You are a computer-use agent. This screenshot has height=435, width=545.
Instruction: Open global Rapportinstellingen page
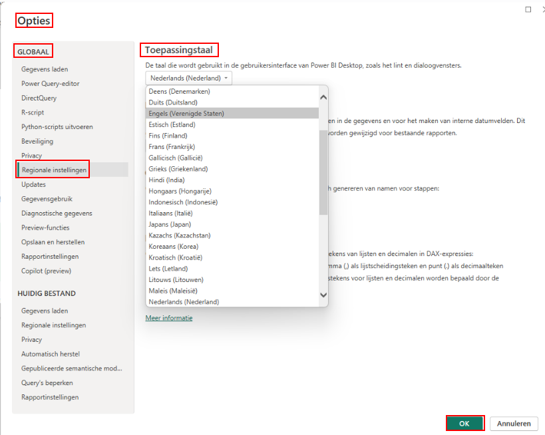50,257
